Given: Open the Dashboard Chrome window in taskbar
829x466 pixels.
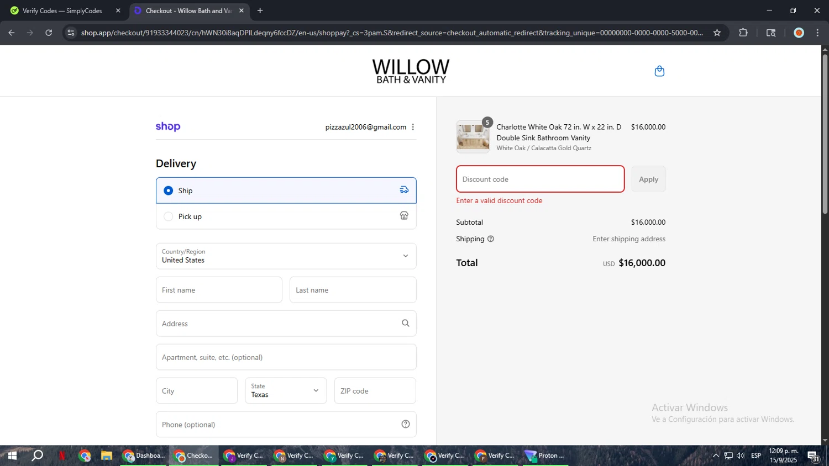Looking at the screenshot, I should click(144, 456).
